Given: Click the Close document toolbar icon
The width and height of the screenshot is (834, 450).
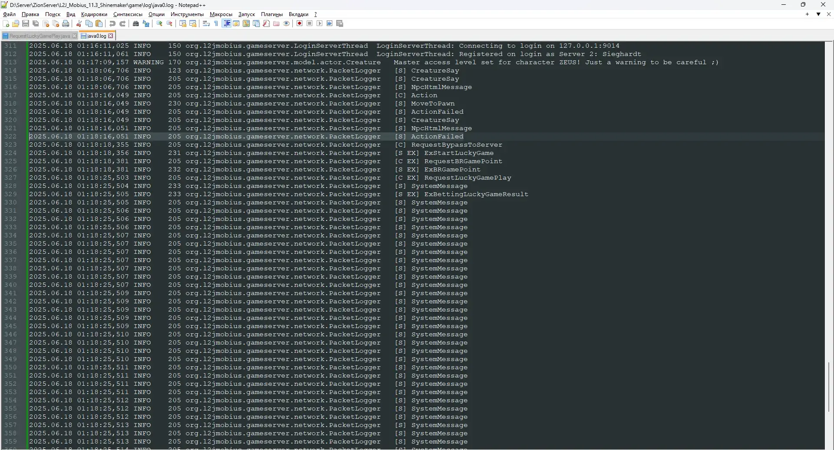Looking at the screenshot, I should pos(46,23).
